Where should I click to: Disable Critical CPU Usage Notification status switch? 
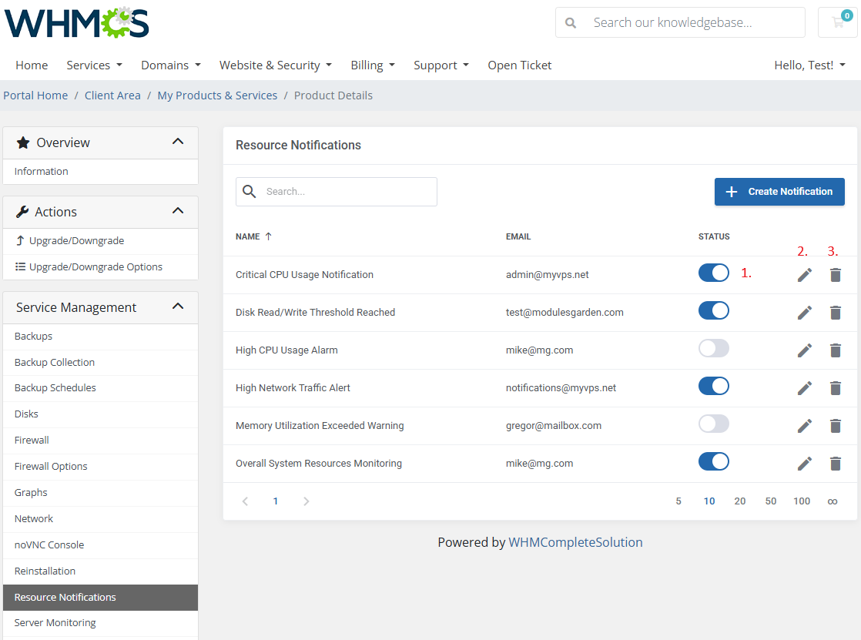coord(714,273)
